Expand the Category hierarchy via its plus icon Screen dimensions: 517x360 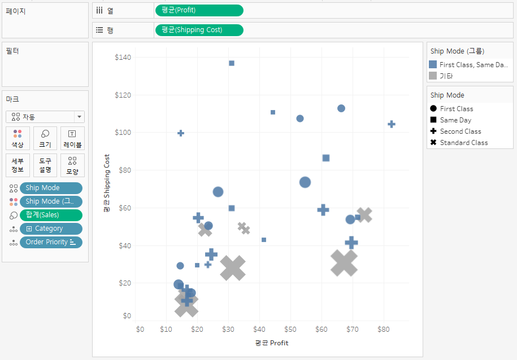pyautogui.click(x=29, y=229)
